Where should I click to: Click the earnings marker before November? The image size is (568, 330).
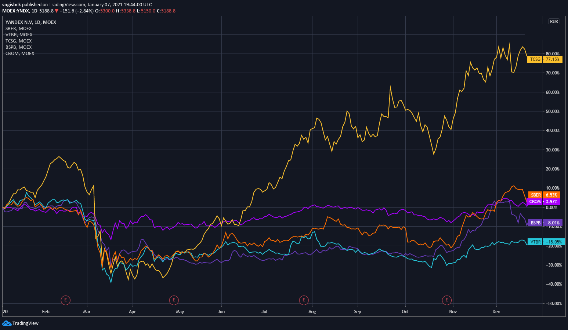[x=447, y=300]
